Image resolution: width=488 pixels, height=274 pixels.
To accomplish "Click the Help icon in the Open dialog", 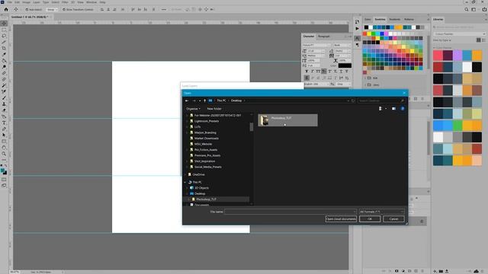I will (403, 108).
